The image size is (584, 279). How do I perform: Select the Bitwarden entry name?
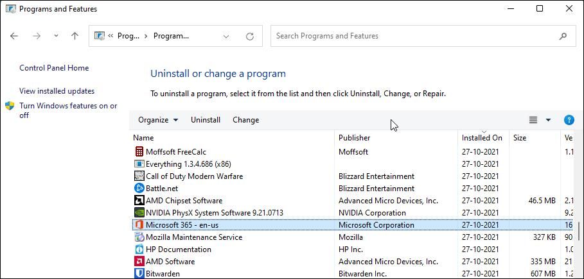tap(163, 274)
